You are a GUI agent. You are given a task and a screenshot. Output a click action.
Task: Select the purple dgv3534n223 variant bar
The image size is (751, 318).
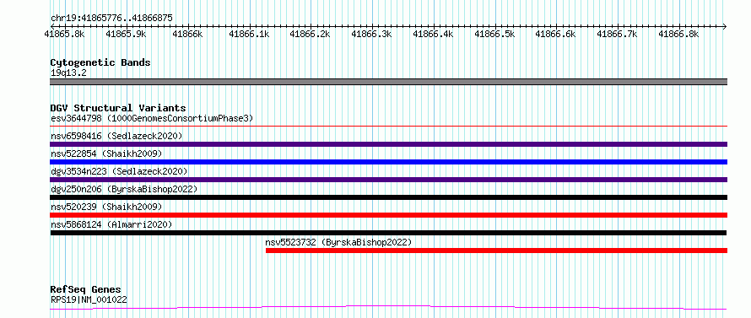pyautogui.click(x=389, y=180)
